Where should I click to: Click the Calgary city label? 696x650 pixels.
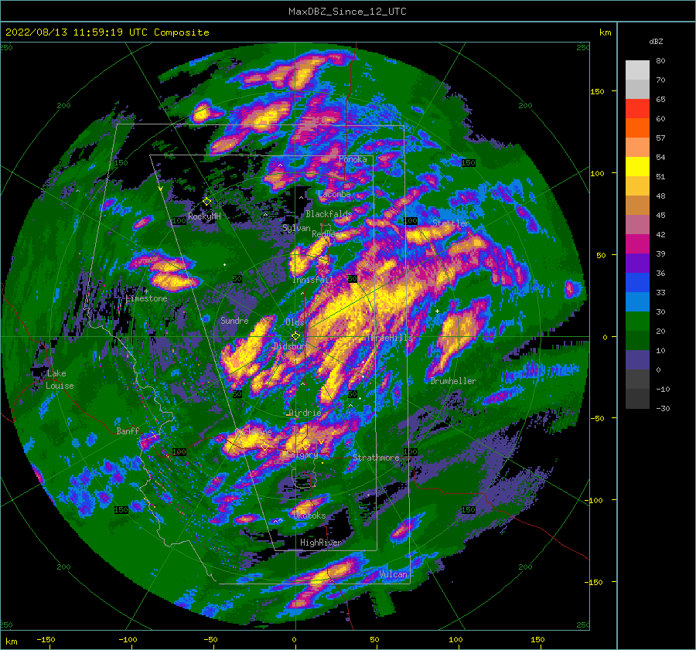302,455
